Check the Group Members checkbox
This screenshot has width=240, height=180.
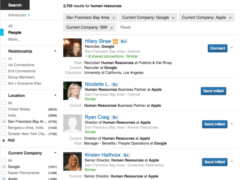4,77
